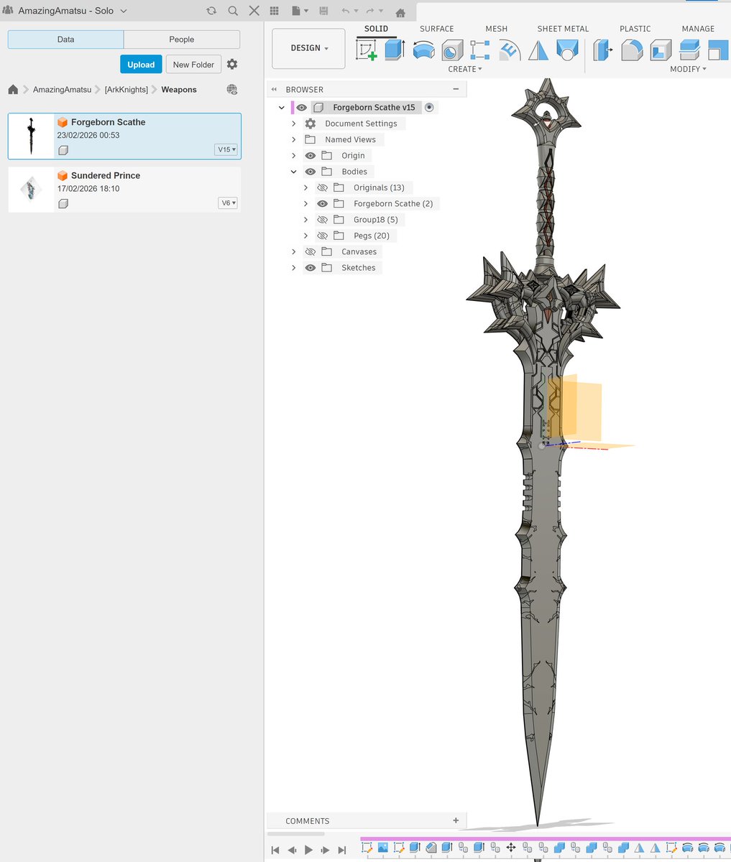This screenshot has height=862, width=731.
Task: Switch to the People tab
Action: click(x=182, y=40)
